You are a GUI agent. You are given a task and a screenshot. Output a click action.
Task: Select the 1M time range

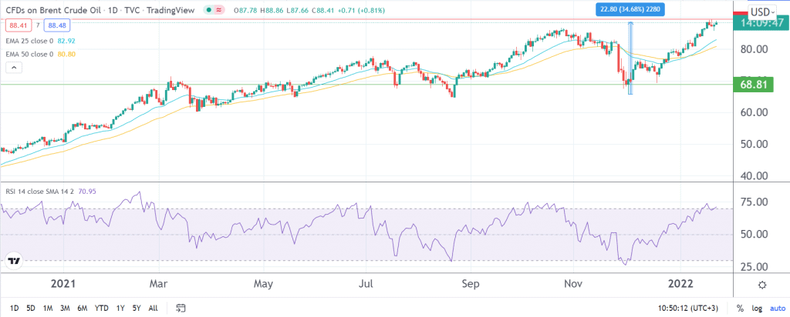click(x=48, y=308)
